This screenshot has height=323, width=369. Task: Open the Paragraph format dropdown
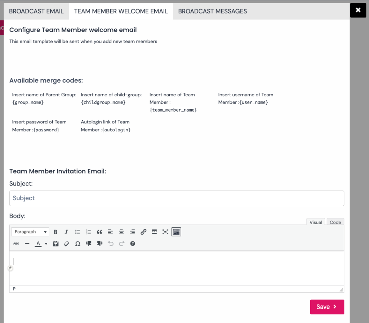click(x=30, y=232)
